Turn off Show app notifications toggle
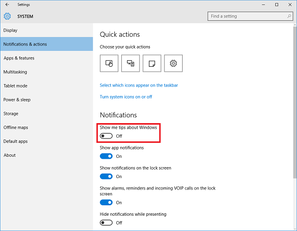The height and width of the screenshot is (231, 297). [106, 156]
